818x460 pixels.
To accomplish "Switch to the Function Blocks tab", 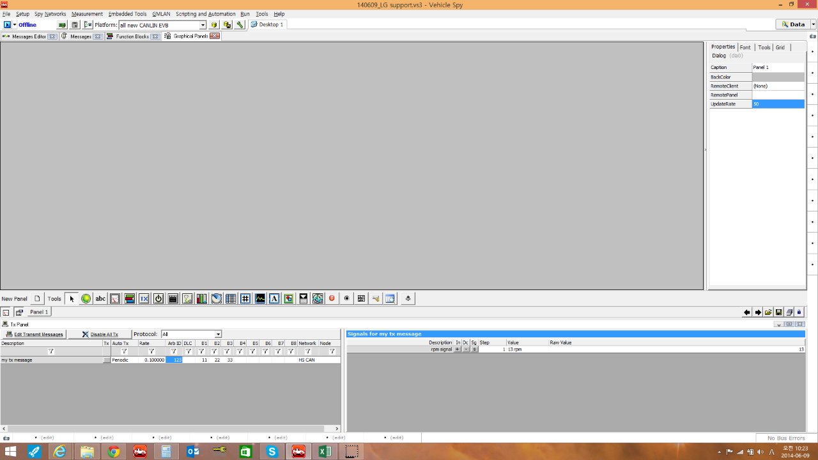I will [132, 36].
